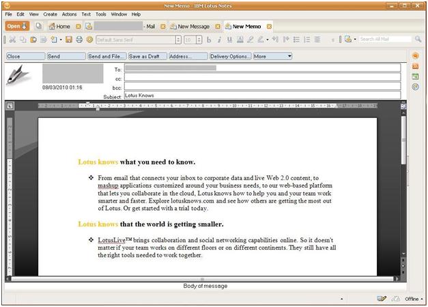Click the Print icon
The width and height of the screenshot is (428, 307).
pyautogui.click(x=79, y=40)
